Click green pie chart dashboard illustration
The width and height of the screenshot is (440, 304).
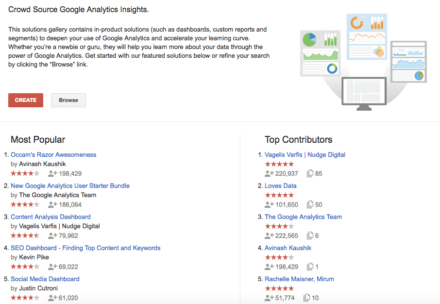[x=320, y=53]
